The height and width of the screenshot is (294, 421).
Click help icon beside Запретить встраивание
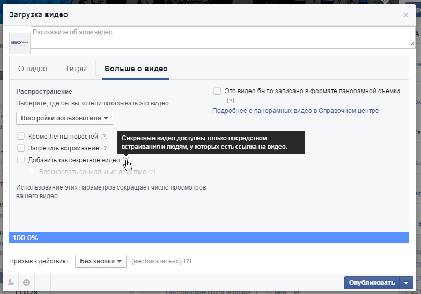tap(105, 148)
